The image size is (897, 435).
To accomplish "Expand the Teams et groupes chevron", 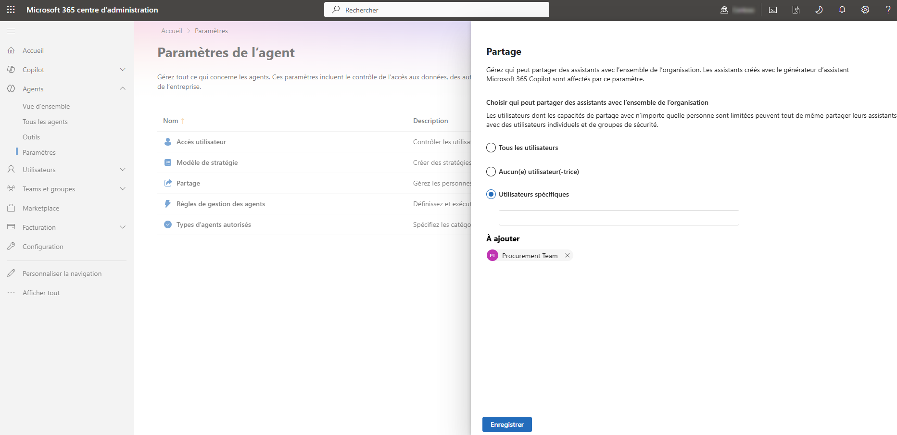I will (x=123, y=189).
